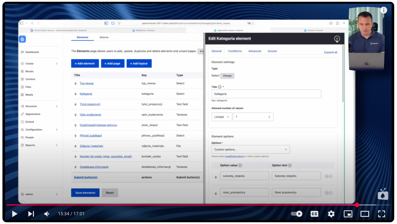Image resolution: width=397 pixels, height=224 pixels.
Task: Mute the video volume
Action: [x=47, y=214]
